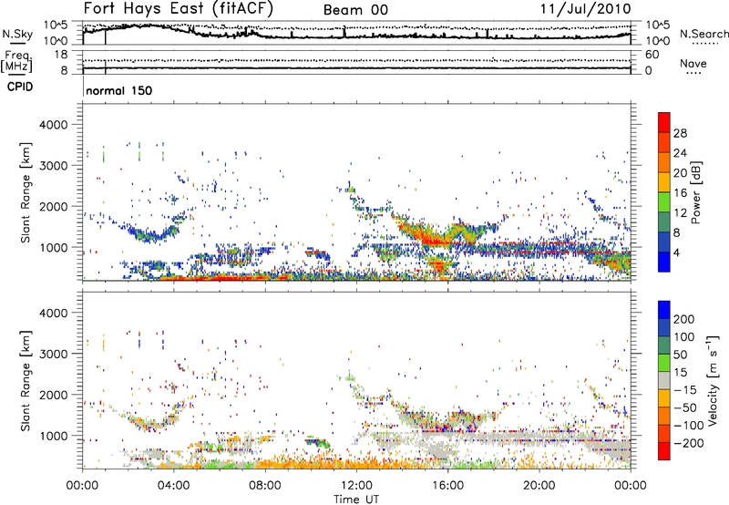Viewport: 729px width, 505px height.
Task: Click the 'Slant Range [km]' label of the velocity panel
Action: pos(26,380)
